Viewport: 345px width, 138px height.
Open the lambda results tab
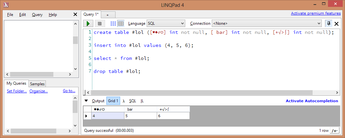[124, 101]
